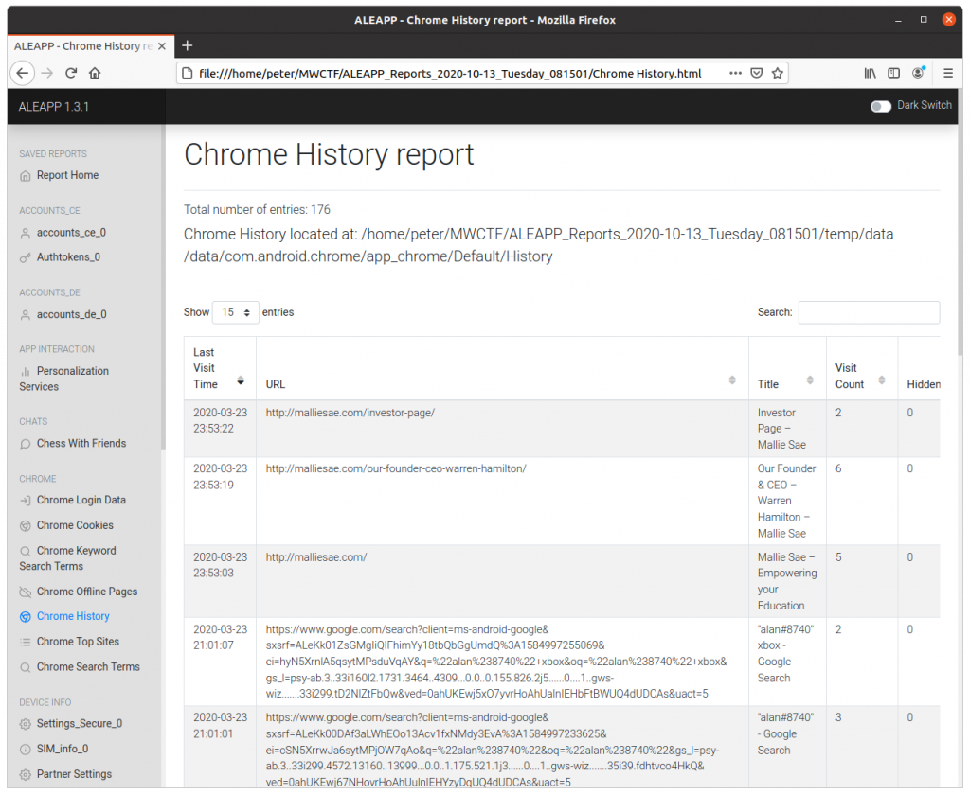Open Firefox account icon
Image resolution: width=970 pixels, height=795 pixels.
[x=919, y=73]
